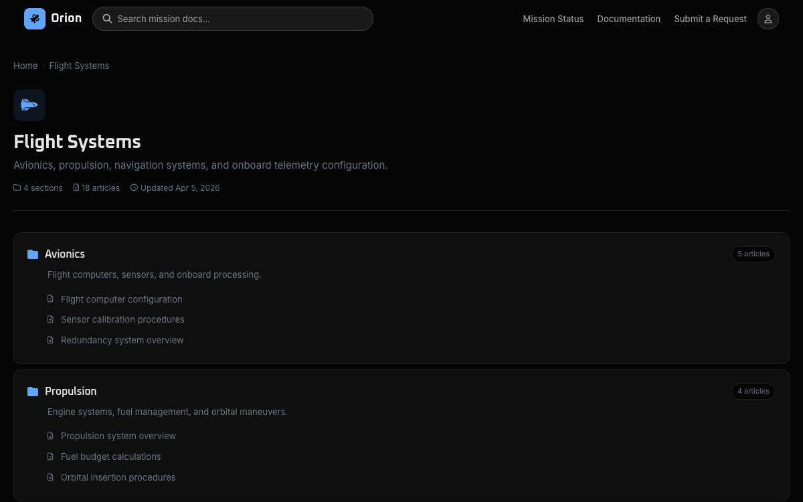The image size is (803, 502).
Task: Open the Propulsion section heading
Action: click(x=71, y=391)
